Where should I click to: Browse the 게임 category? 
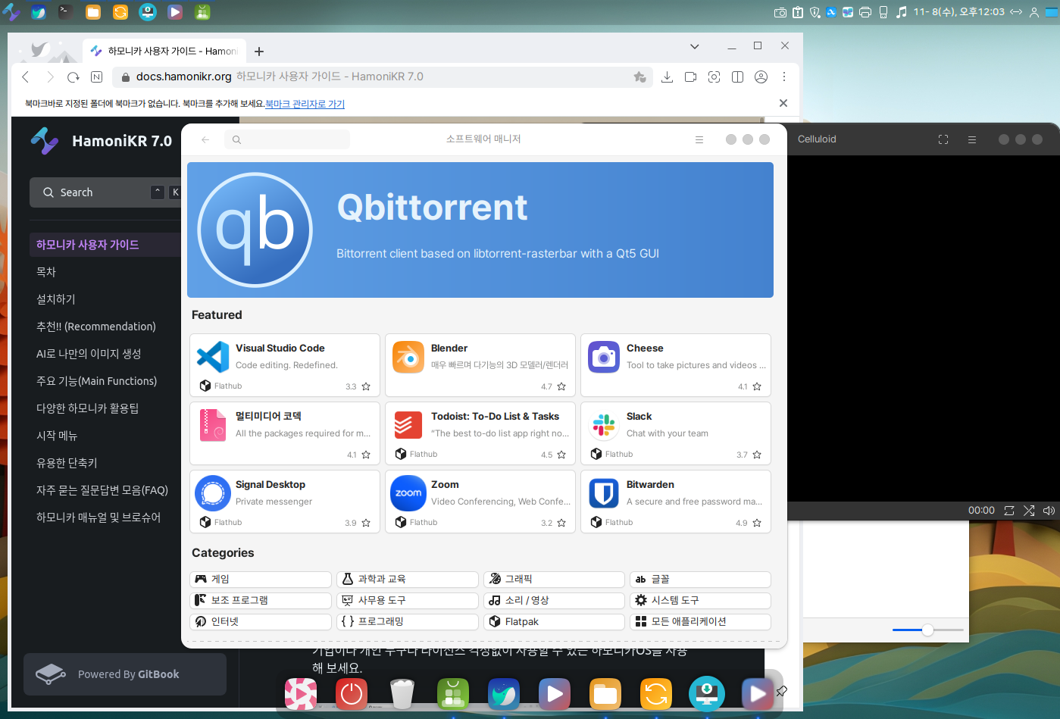tap(261, 579)
